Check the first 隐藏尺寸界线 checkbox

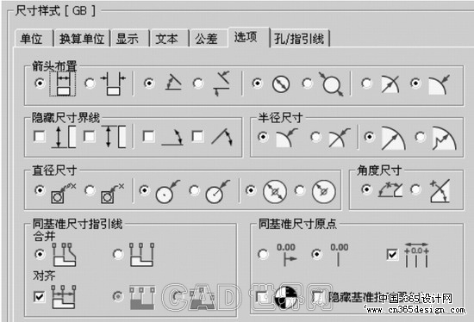click(x=40, y=136)
